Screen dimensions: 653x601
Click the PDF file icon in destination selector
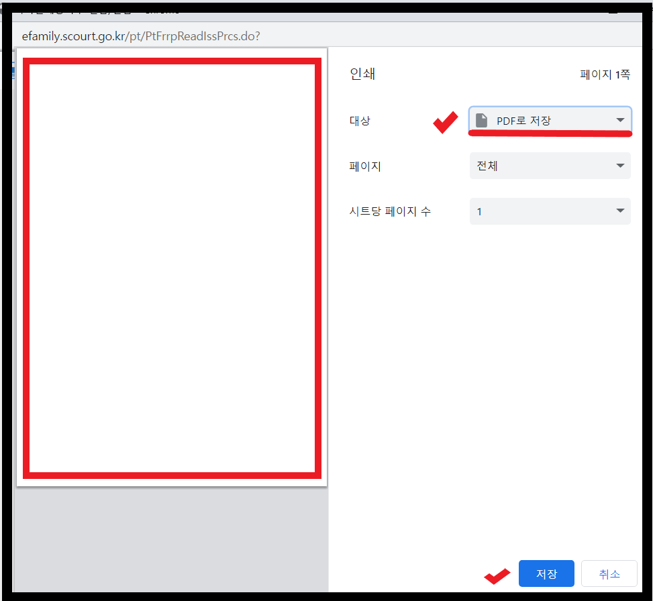482,120
